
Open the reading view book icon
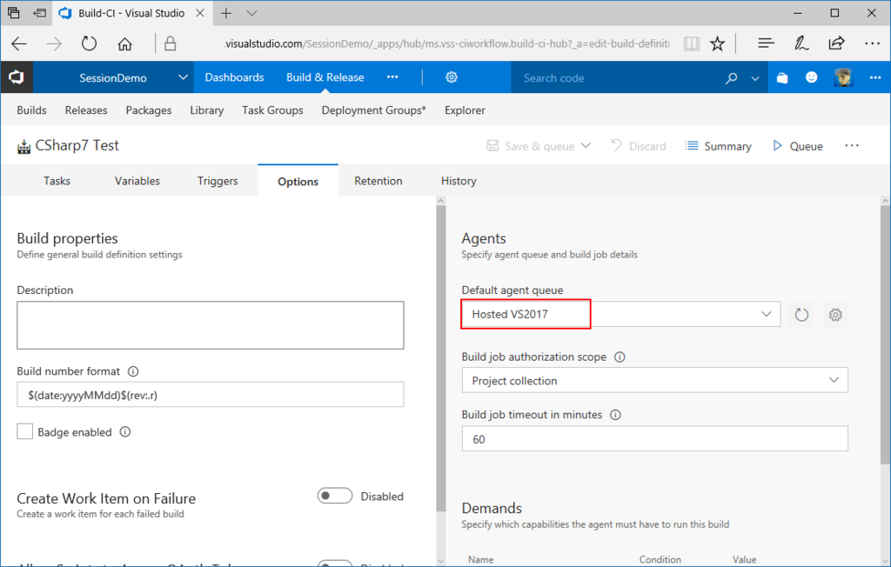(x=691, y=43)
